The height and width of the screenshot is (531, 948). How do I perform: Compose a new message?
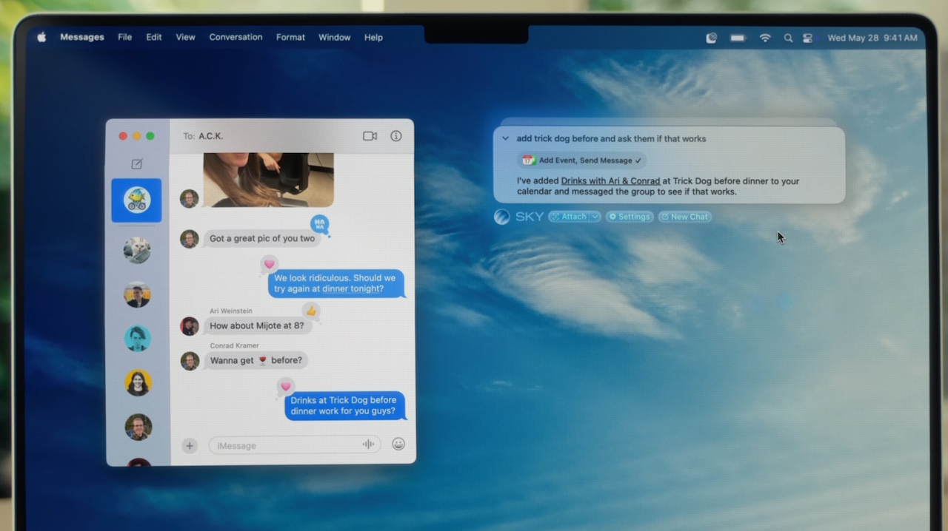pos(137,164)
